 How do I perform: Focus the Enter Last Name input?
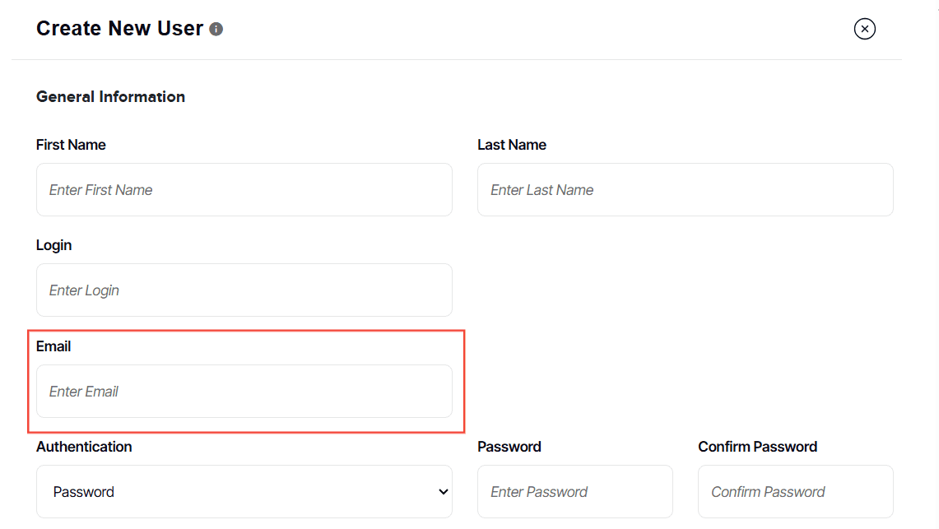(x=685, y=190)
